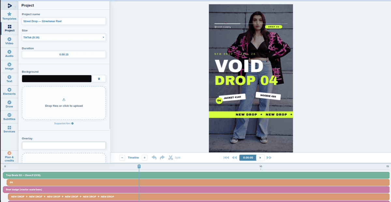
Task: Select the green NEW DROP ticker banner
Action: pos(251,114)
